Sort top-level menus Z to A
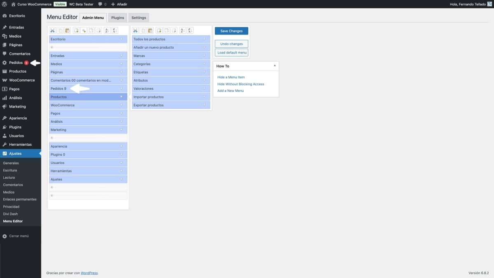The width and height of the screenshot is (494, 278). [115, 30]
